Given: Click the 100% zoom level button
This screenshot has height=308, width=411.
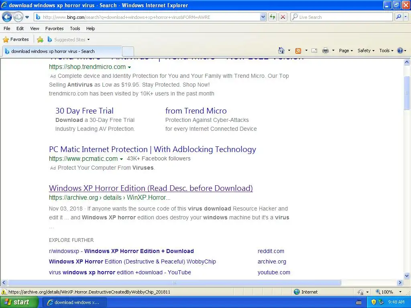Looking at the screenshot, I should point(385,292).
